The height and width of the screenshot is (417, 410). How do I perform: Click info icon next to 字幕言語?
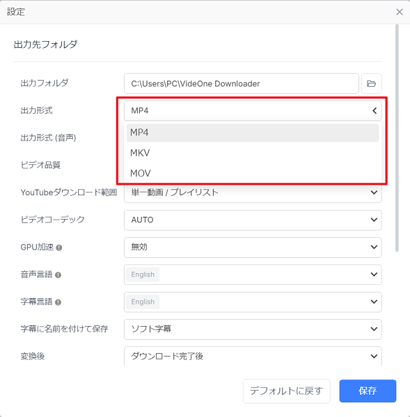click(x=58, y=302)
